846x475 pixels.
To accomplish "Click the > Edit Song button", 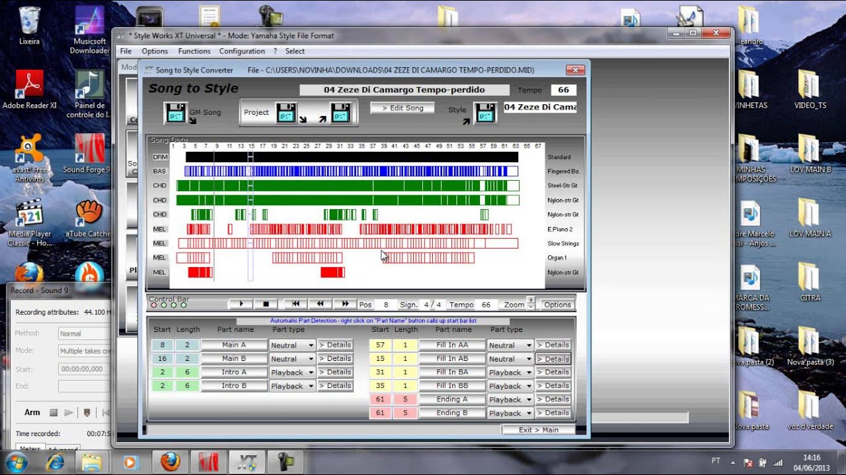I will tap(402, 108).
